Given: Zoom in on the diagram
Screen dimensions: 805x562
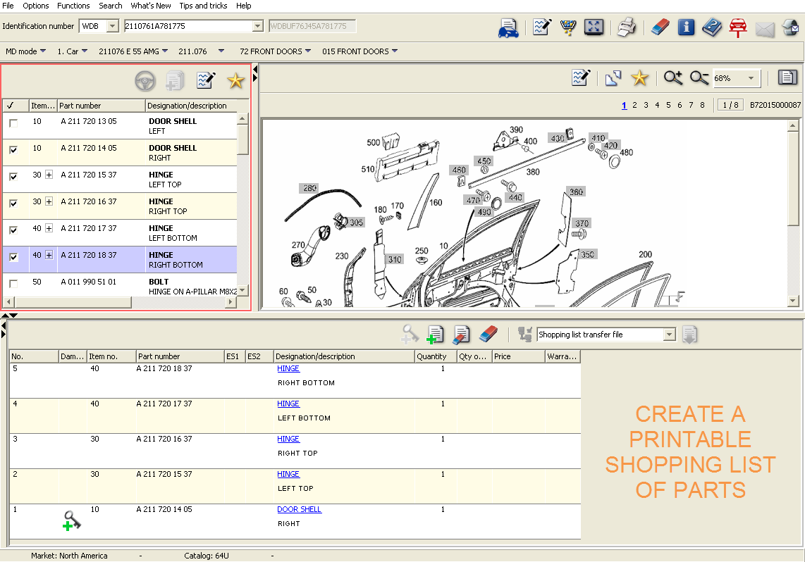Looking at the screenshot, I should (673, 77).
